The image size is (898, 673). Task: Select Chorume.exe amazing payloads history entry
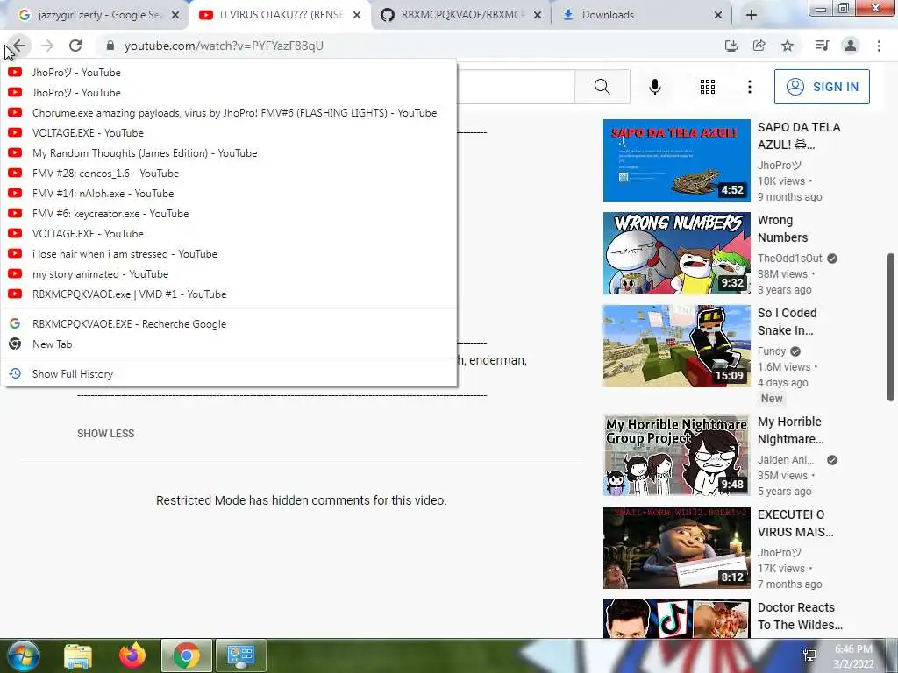click(229, 113)
